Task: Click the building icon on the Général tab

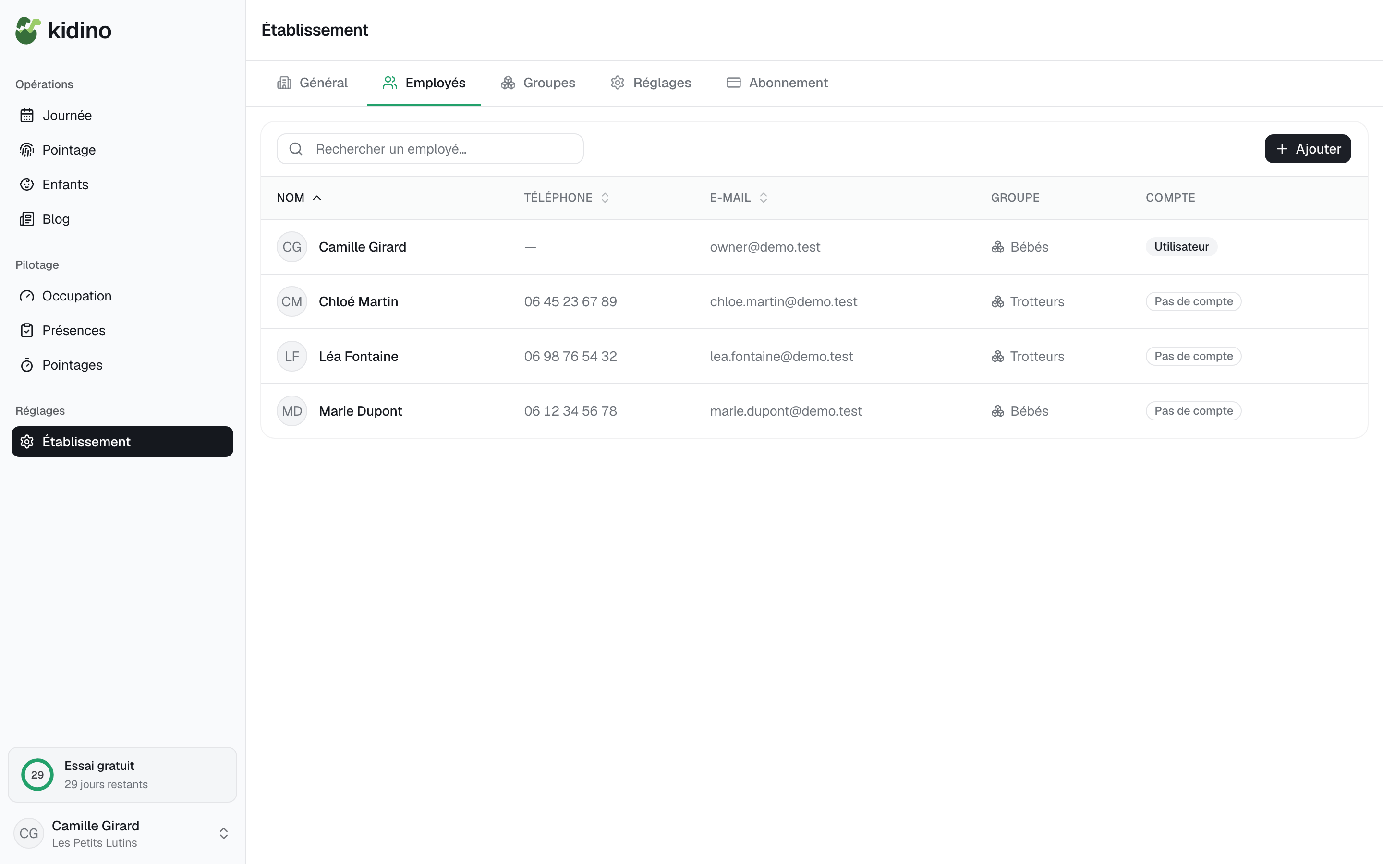Action: point(284,83)
